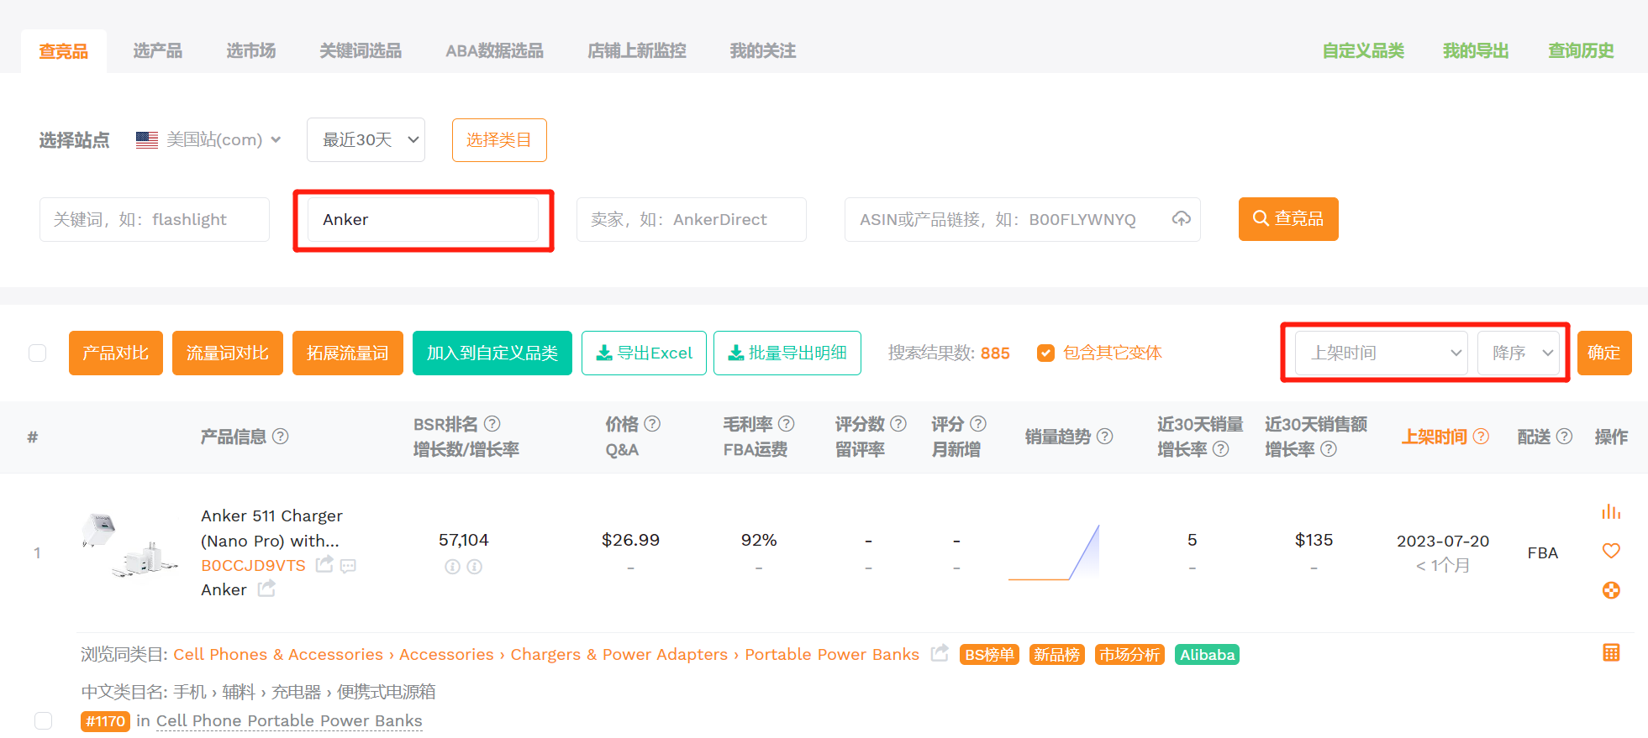Viewport: 1648px width, 738px height.
Task: Click help icon beside 评分数 header
Action: click(898, 424)
